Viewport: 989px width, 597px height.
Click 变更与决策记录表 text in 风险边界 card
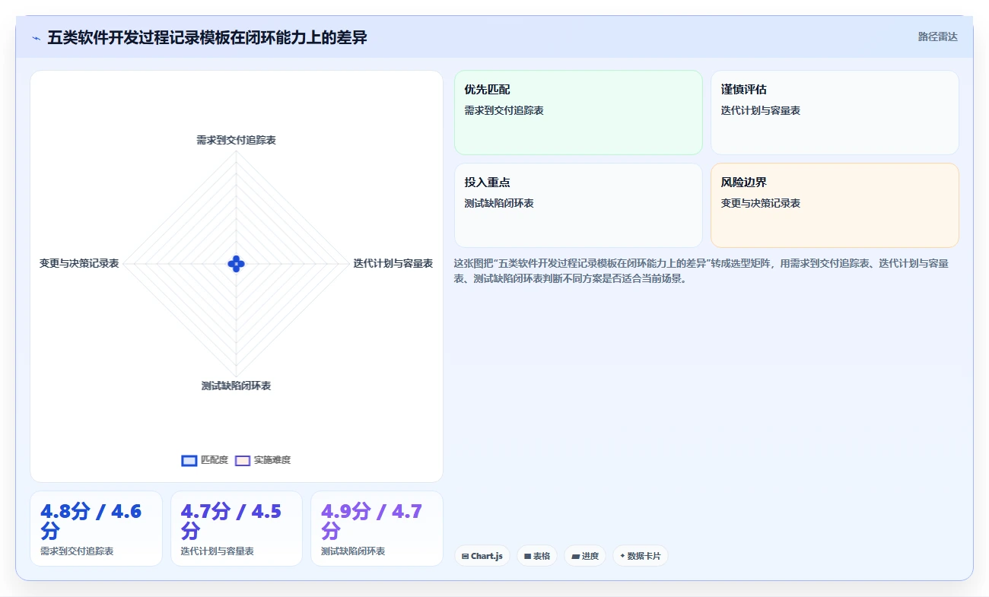[761, 203]
